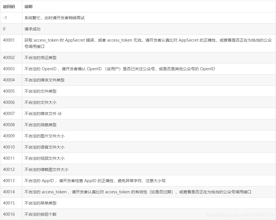This screenshot has height=220, width=276.
Task: Select 不合法的视频文件大小 text
Action: [x=45, y=158]
